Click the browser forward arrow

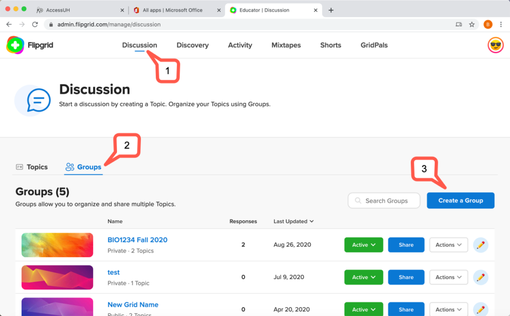(22, 24)
